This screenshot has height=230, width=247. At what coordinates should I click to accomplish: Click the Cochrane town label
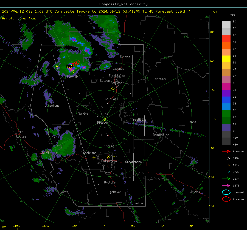pos(90,153)
